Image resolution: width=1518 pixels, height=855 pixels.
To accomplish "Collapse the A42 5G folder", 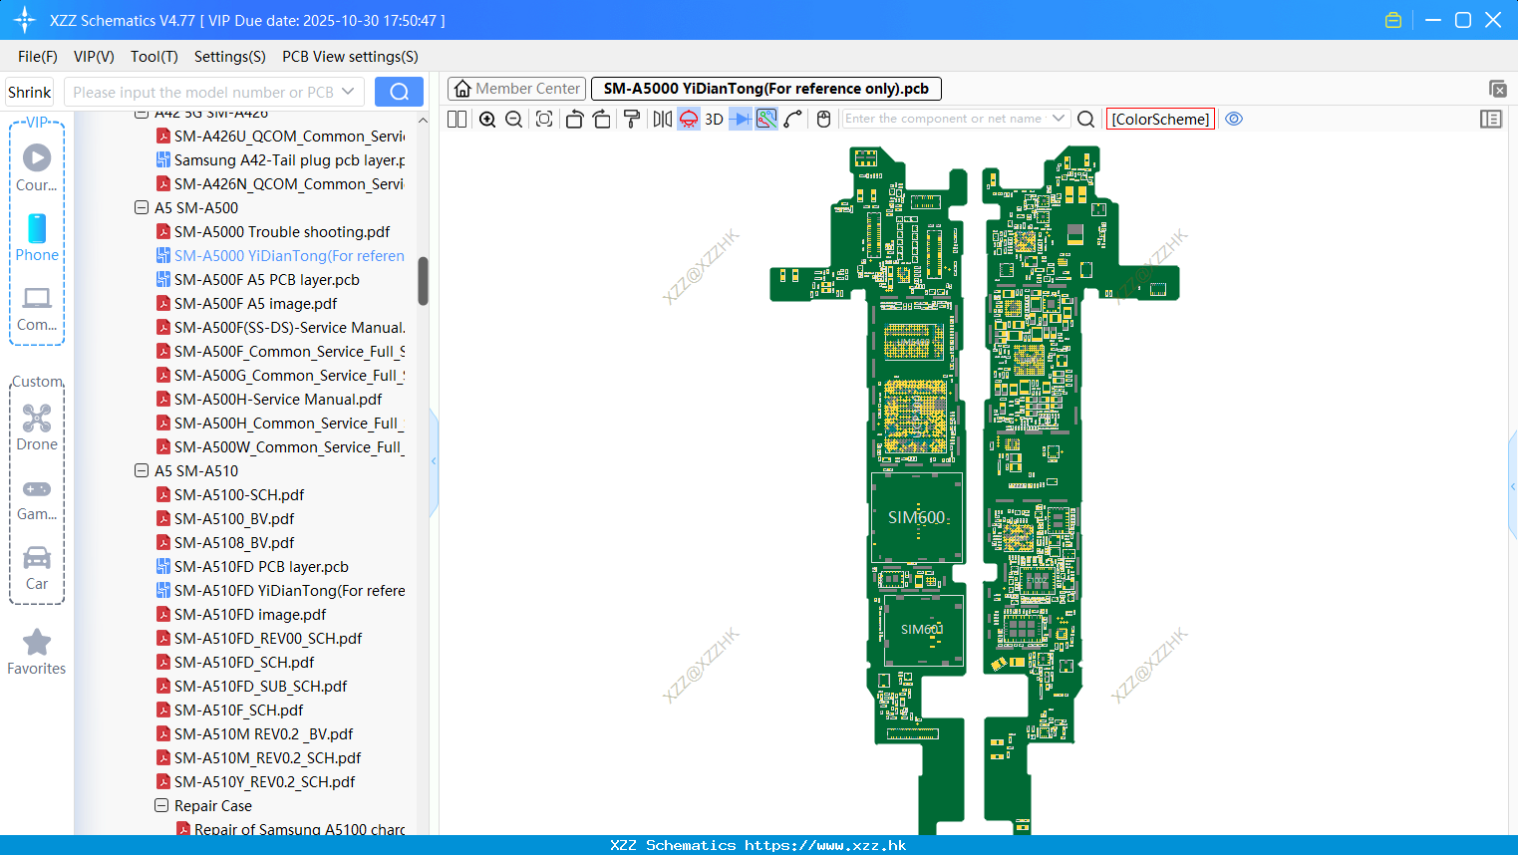I will point(142,114).
